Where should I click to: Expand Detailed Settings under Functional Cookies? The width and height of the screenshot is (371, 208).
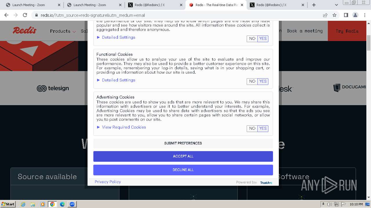click(x=116, y=80)
